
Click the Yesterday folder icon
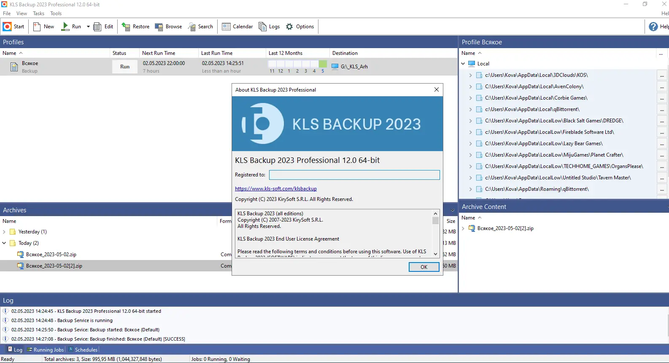[x=13, y=232]
